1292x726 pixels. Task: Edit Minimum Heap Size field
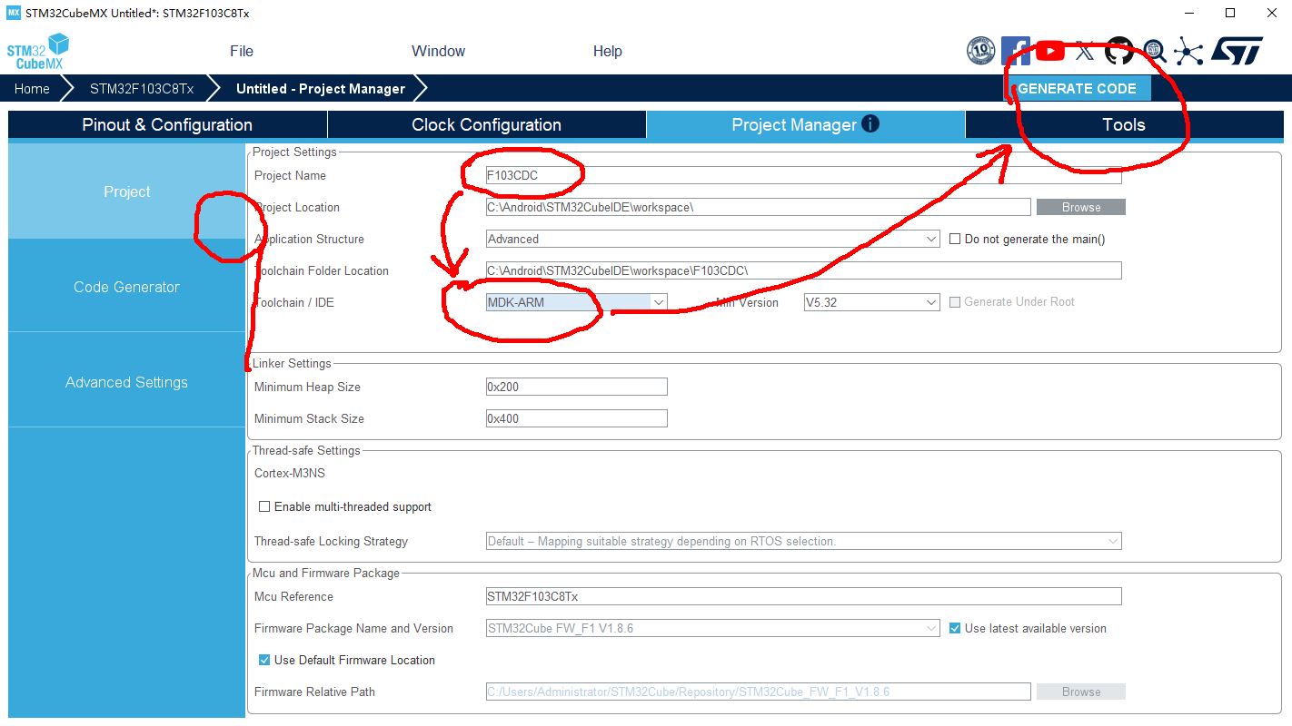pos(577,387)
